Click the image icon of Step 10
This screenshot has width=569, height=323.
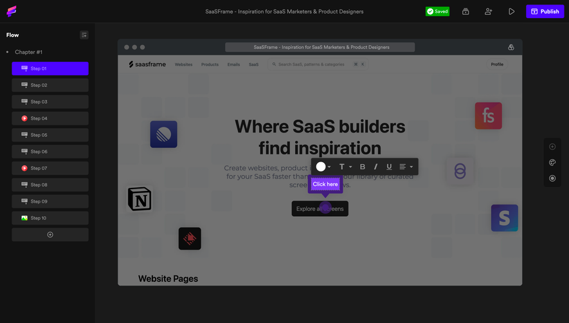pyautogui.click(x=24, y=218)
